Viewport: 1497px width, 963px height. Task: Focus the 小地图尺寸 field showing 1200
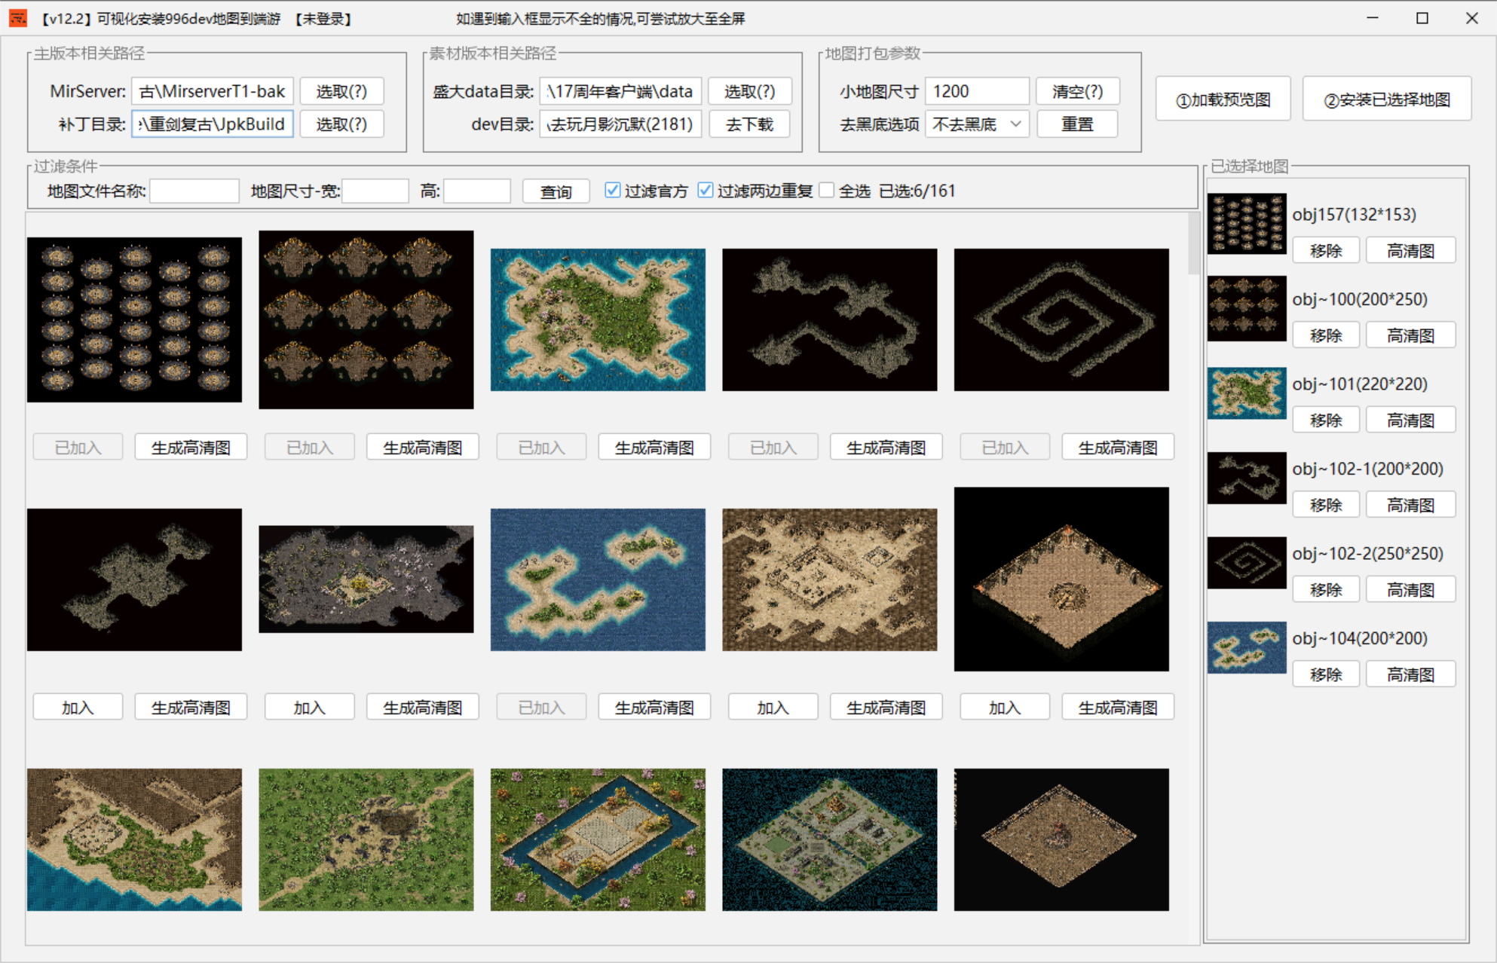977,91
